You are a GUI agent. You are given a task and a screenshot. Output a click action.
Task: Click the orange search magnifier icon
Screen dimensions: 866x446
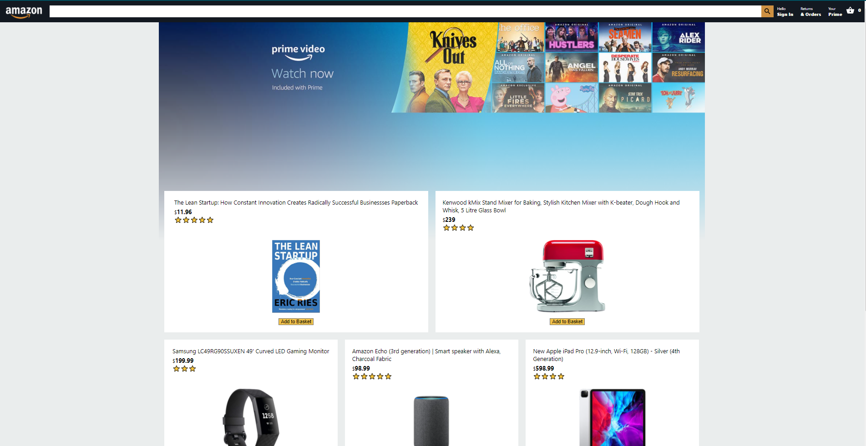coord(767,11)
